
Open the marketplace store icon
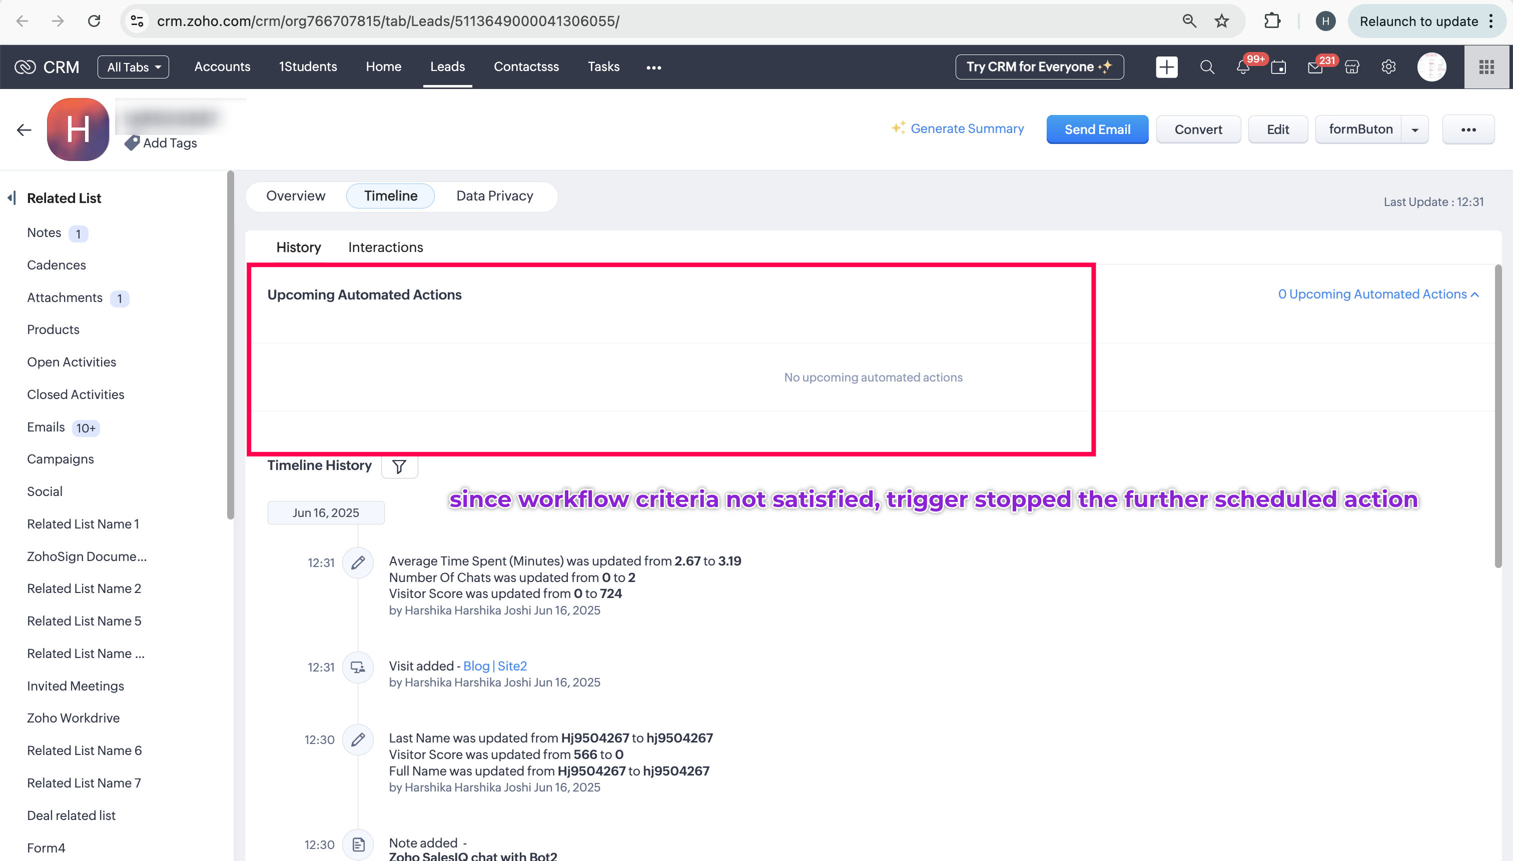(x=1351, y=67)
